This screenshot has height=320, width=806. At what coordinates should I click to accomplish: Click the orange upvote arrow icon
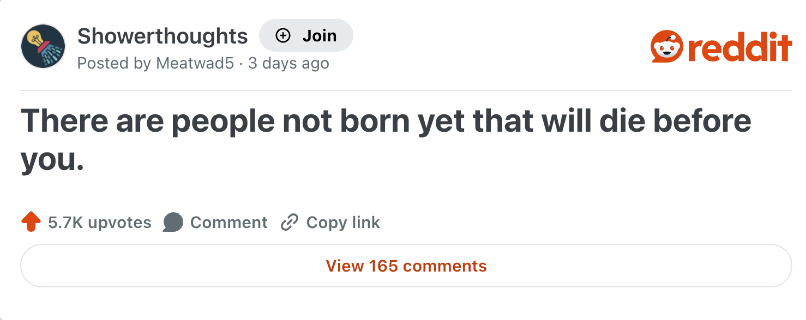[x=31, y=222]
